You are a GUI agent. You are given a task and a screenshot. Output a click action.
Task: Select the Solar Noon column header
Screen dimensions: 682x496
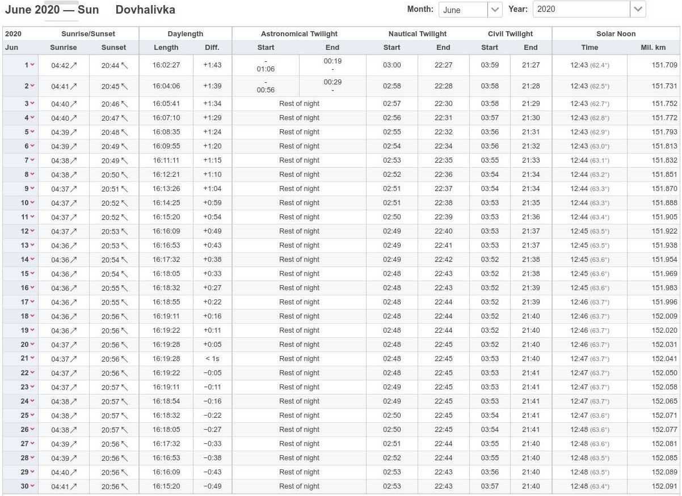tap(616, 34)
